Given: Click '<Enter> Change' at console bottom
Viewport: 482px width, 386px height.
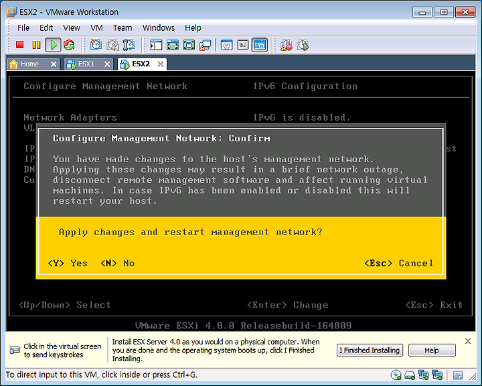Looking at the screenshot, I should [x=287, y=305].
